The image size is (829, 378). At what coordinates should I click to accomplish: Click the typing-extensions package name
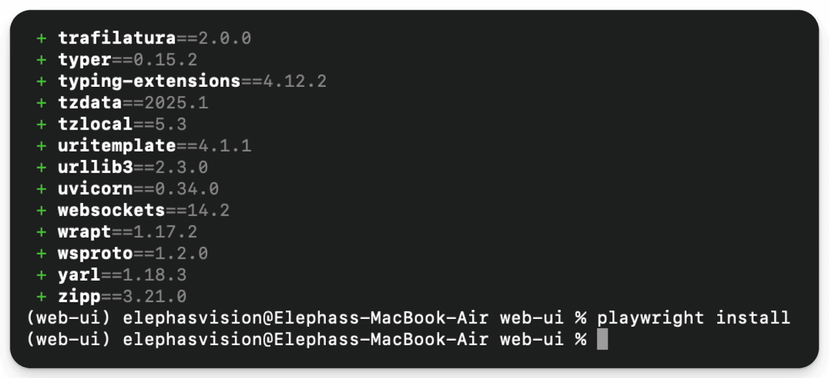pos(149,81)
